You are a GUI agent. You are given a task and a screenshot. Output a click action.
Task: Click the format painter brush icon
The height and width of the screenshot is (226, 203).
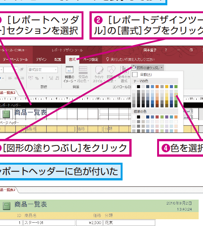[x=21, y=69]
